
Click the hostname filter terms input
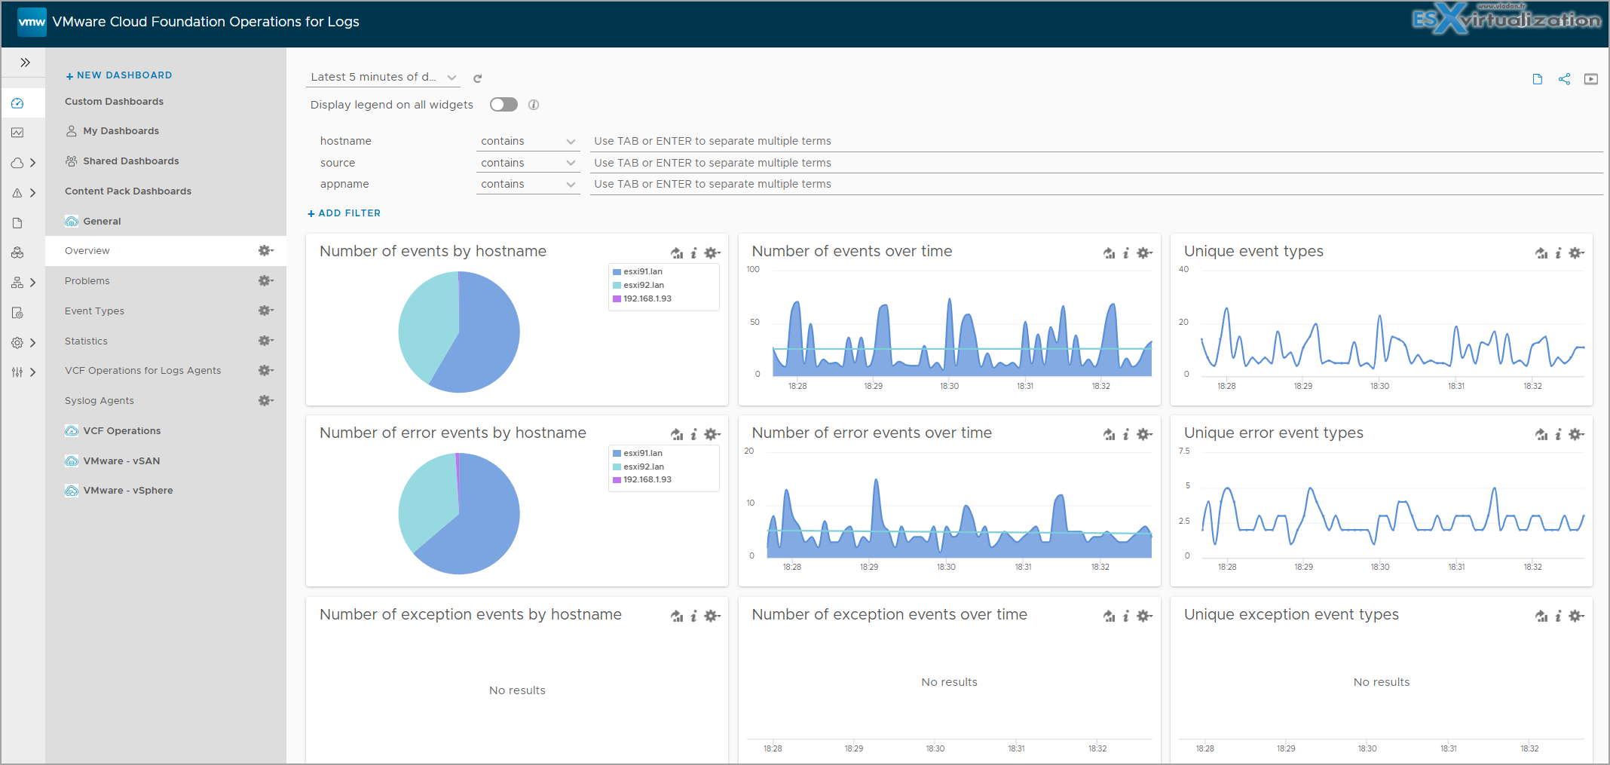point(1096,142)
